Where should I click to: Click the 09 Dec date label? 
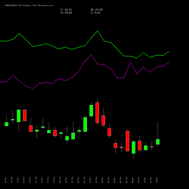tap(133, 180)
